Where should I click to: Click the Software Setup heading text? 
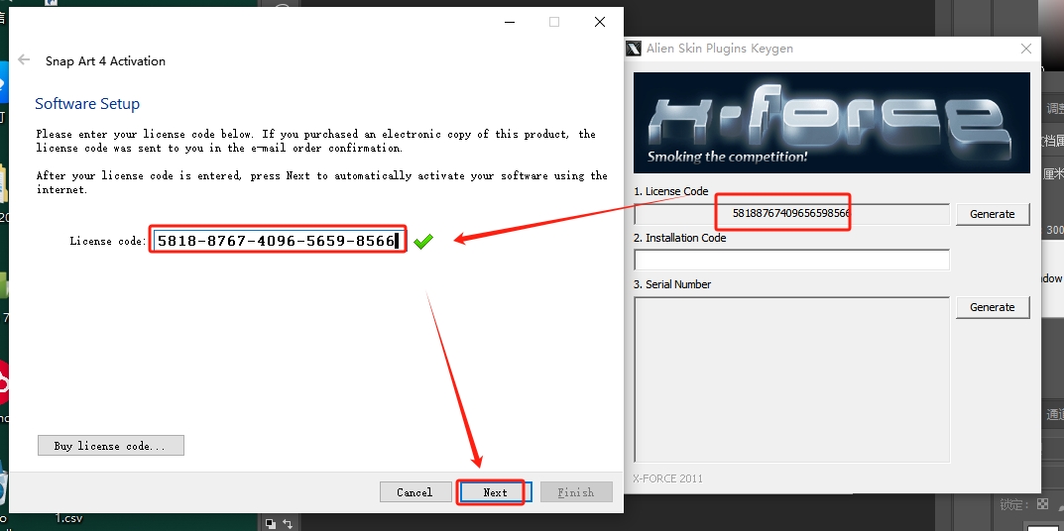(87, 104)
